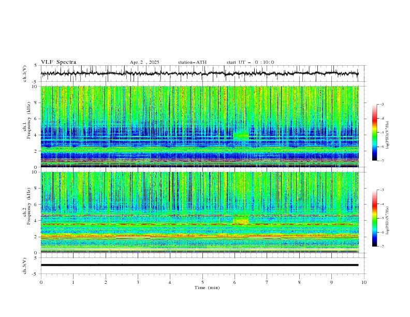Viewport: 410px width, 317px height.
Task: Click the "-7" tick on ch.1 colorbar
Action: pyautogui.click(x=382, y=161)
